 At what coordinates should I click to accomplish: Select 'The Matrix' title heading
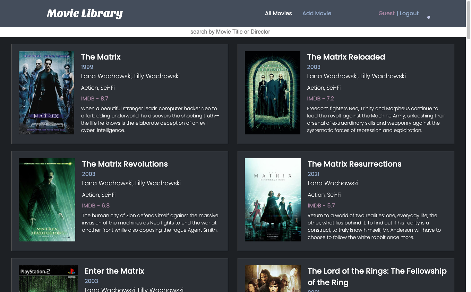[101, 57]
